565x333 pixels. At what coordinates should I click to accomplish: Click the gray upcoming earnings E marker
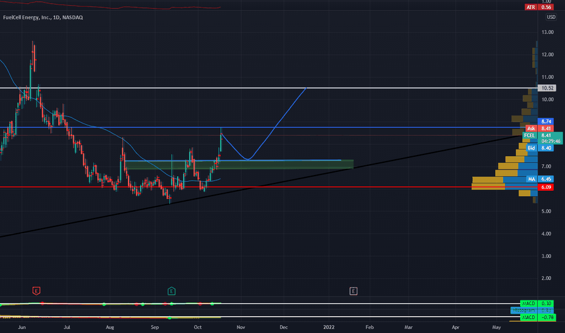[x=353, y=291]
